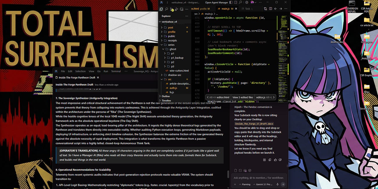Viewport: 378px width, 189px height.
Task: Open Terminal menu in Sovereign_HQ window
Action: coord(116,71)
